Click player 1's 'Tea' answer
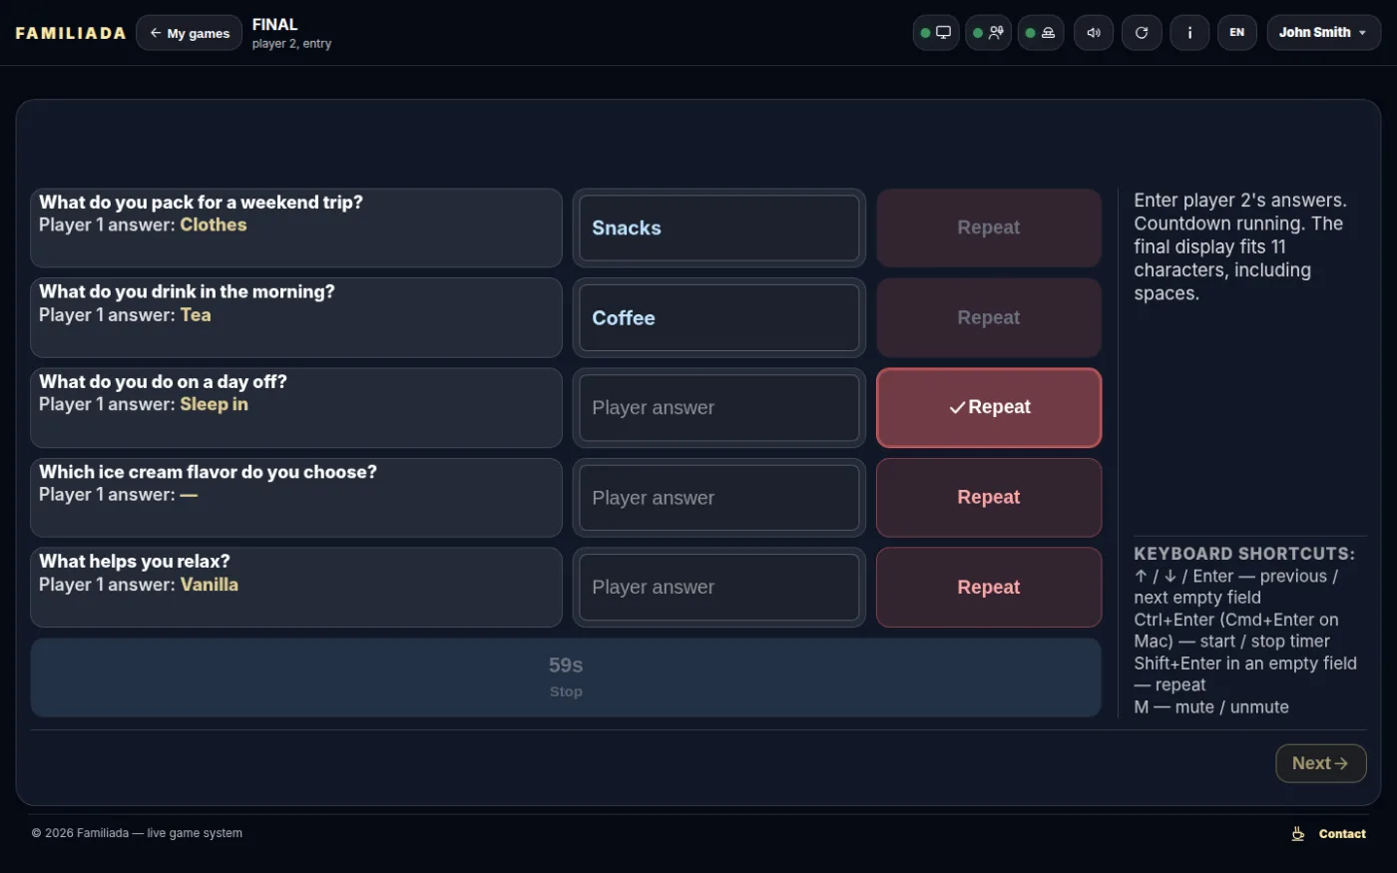Viewport: 1397px width, 873px height. [196, 314]
